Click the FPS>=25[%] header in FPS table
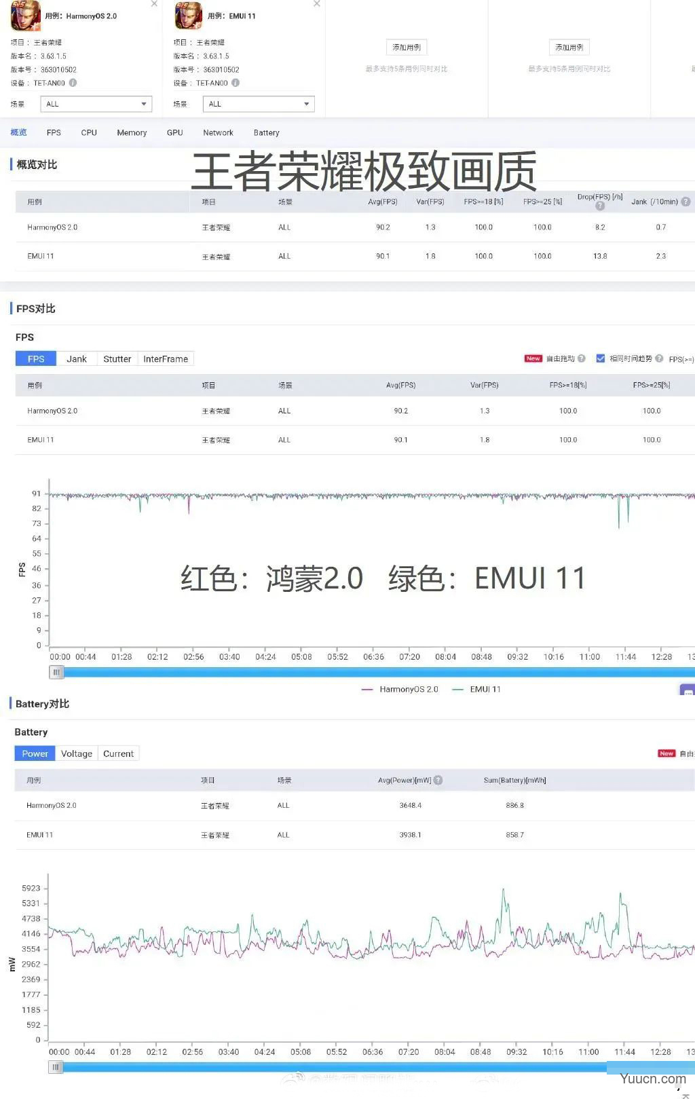The image size is (695, 1099). point(652,385)
